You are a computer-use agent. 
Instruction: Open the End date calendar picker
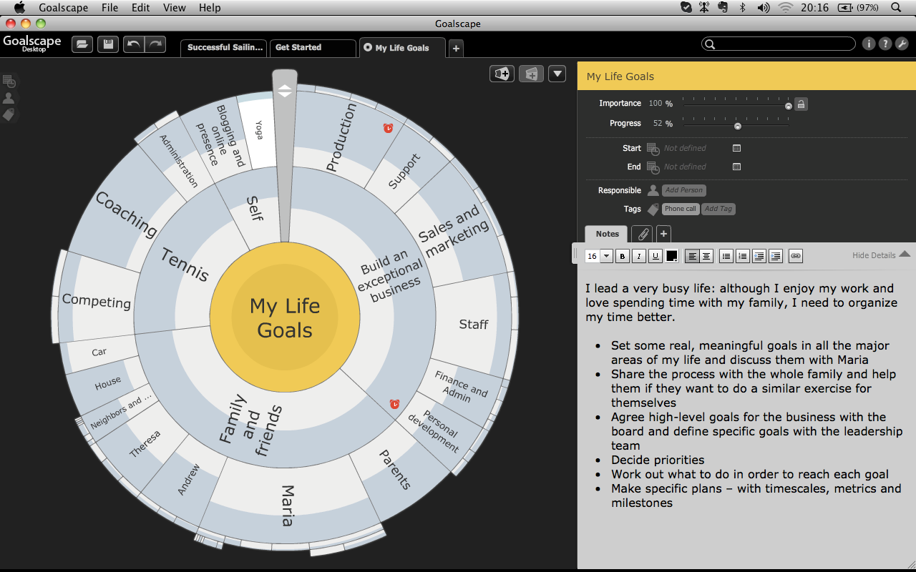736,167
